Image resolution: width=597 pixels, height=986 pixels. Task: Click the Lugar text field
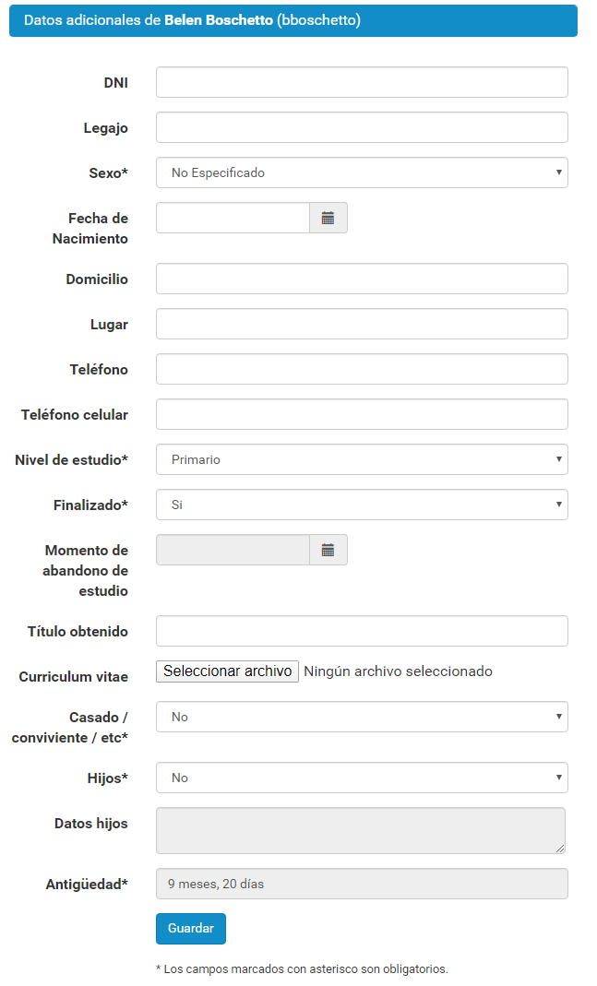point(362,324)
